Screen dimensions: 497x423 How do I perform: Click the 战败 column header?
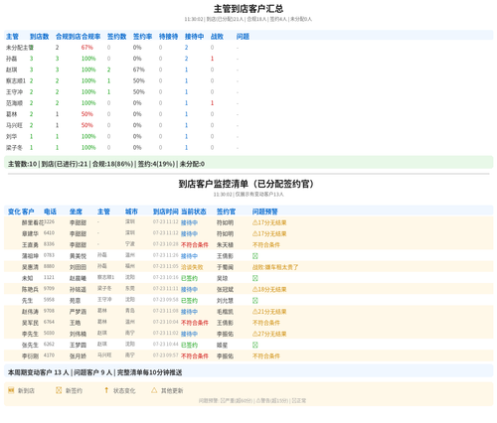(x=217, y=37)
